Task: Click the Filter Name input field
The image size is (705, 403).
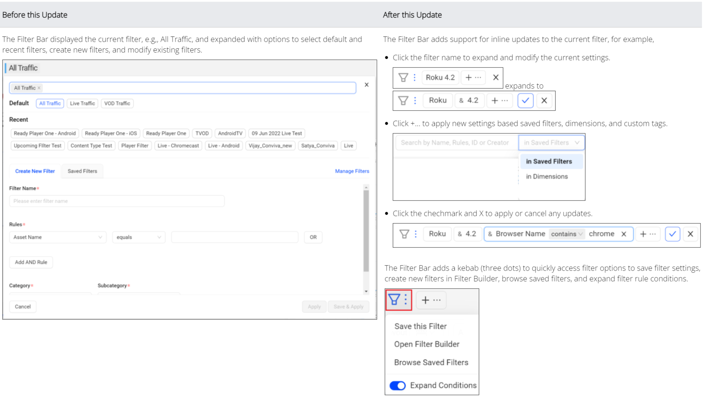Action: coord(117,201)
